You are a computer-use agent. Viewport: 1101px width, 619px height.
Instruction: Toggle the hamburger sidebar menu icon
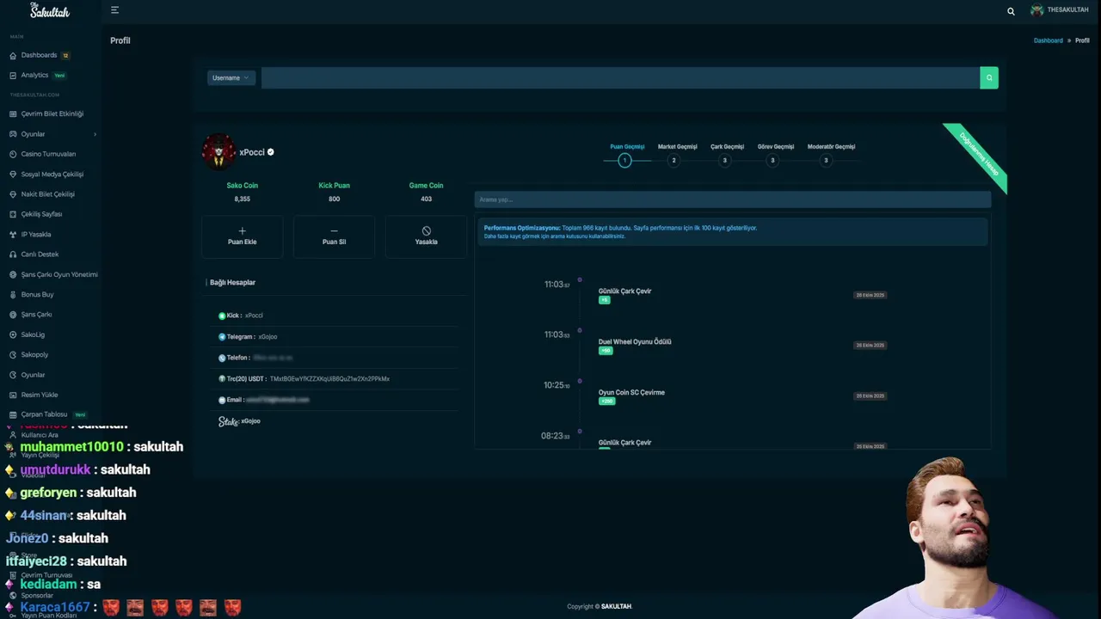[x=114, y=10]
